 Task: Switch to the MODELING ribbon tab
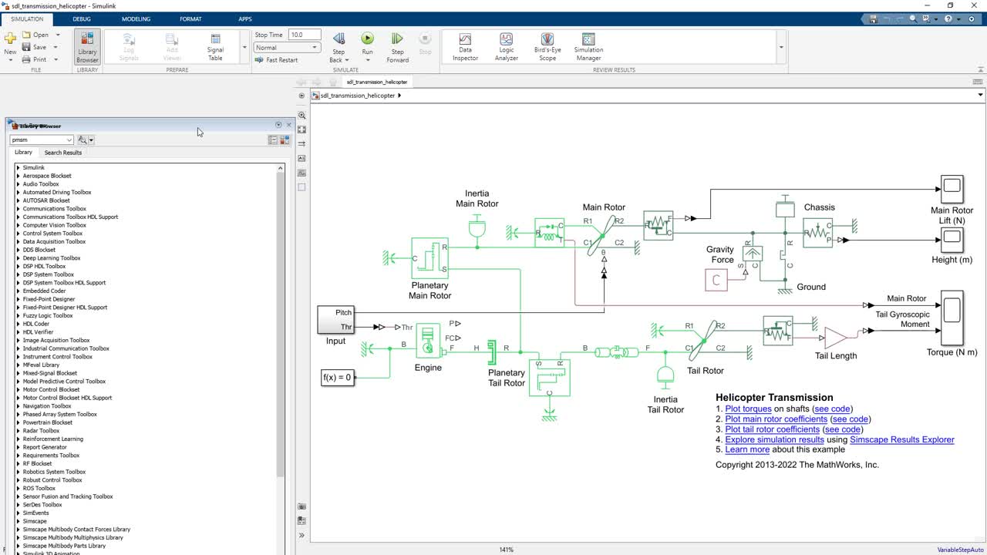[136, 18]
